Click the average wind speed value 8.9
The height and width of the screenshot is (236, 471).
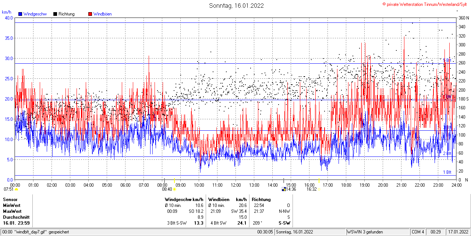pyautogui.click(x=200, y=217)
